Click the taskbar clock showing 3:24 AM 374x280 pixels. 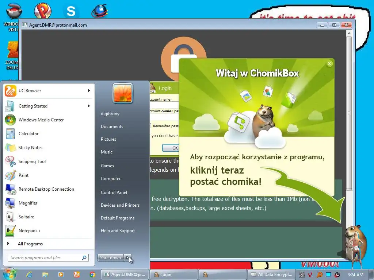(355, 275)
